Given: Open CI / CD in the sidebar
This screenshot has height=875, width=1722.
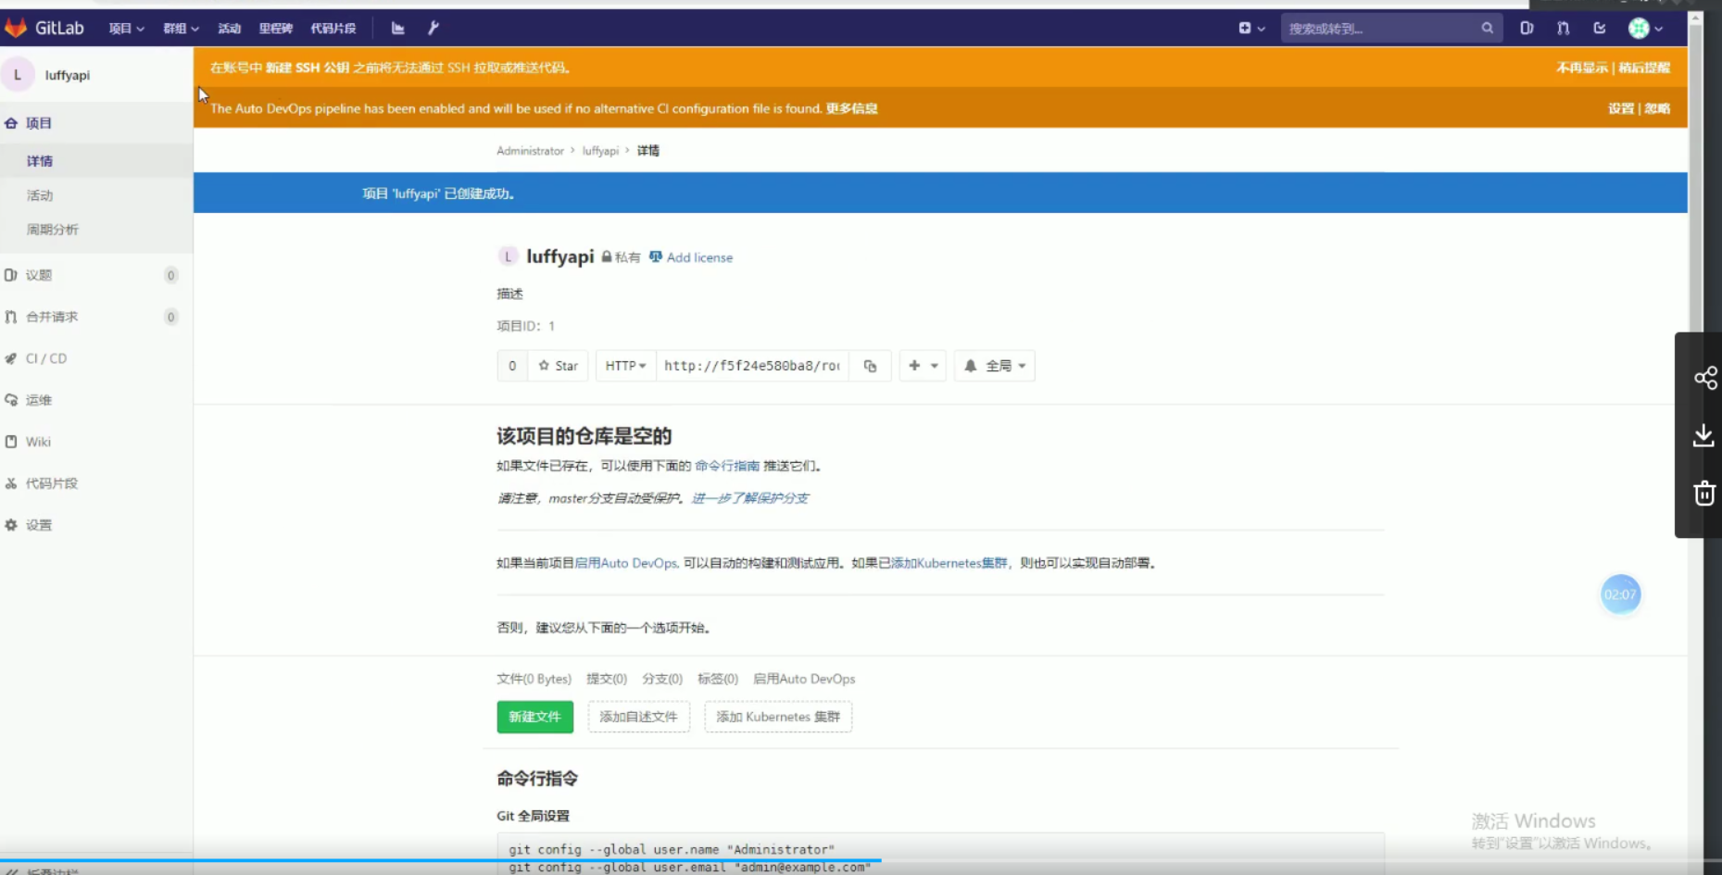Looking at the screenshot, I should (x=45, y=358).
